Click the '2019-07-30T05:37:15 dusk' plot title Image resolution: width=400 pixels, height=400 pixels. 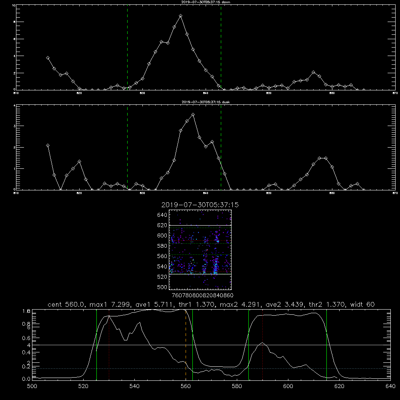[x=206, y=102]
